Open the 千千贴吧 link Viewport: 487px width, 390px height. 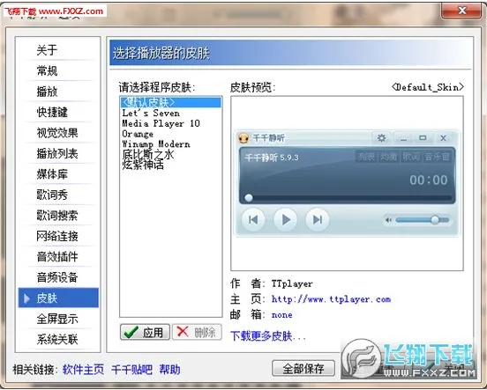click(x=131, y=370)
